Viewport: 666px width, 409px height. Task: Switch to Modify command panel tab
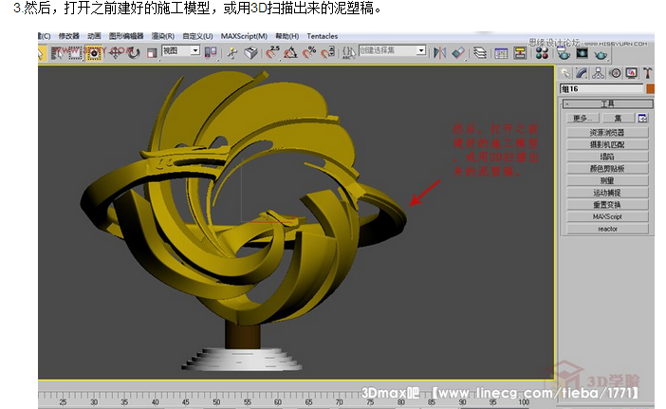tap(582, 73)
